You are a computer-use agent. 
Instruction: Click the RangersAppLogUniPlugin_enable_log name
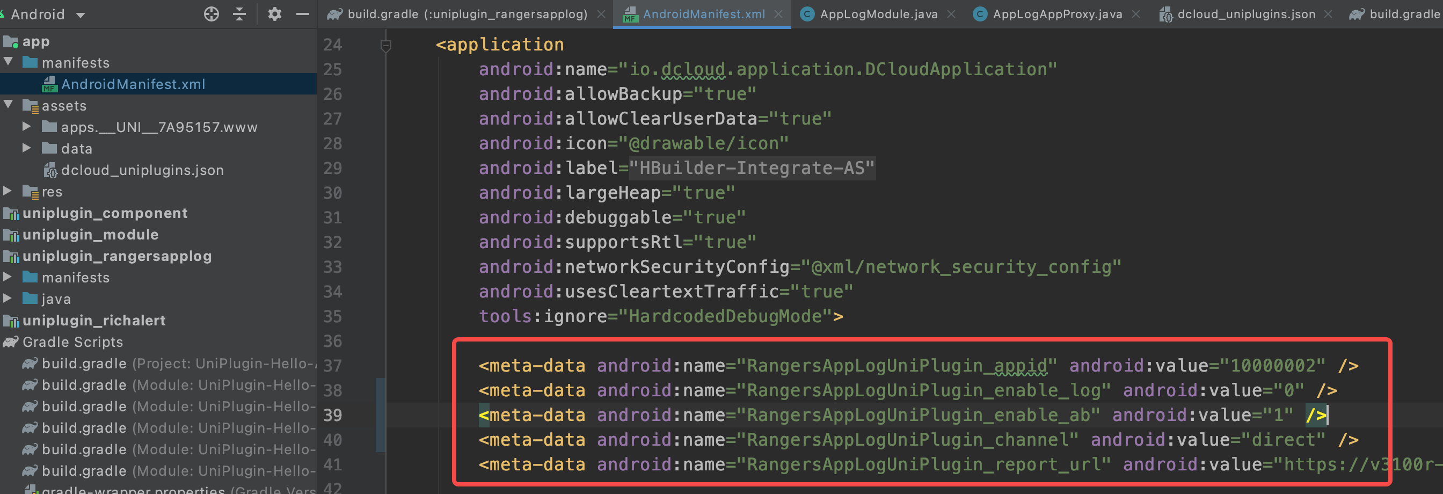click(x=923, y=390)
